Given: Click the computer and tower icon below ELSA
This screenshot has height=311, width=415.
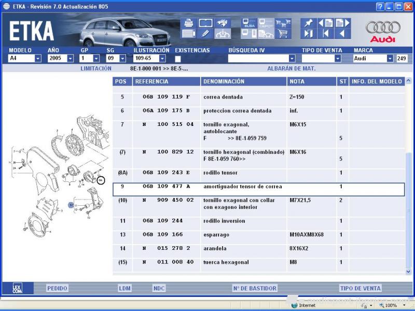Looking at the screenshot, I should (x=249, y=34).
